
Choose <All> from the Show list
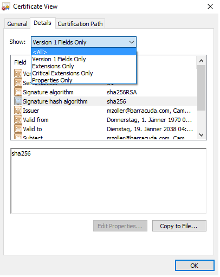[x=83, y=52]
